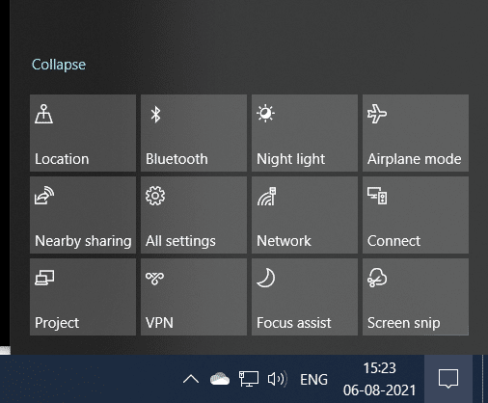
Task: Switch ENG input language indicator
Action: (313, 380)
